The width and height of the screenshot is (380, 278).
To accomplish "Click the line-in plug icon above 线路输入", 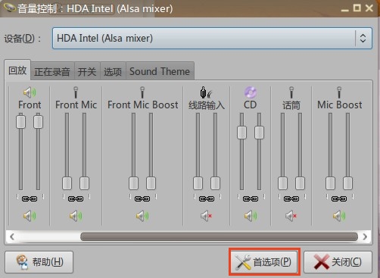I will tap(206, 92).
